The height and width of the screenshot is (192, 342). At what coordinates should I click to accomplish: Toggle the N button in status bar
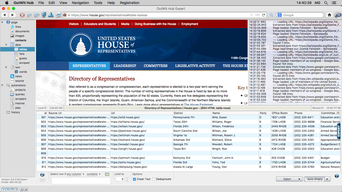click(x=26, y=189)
